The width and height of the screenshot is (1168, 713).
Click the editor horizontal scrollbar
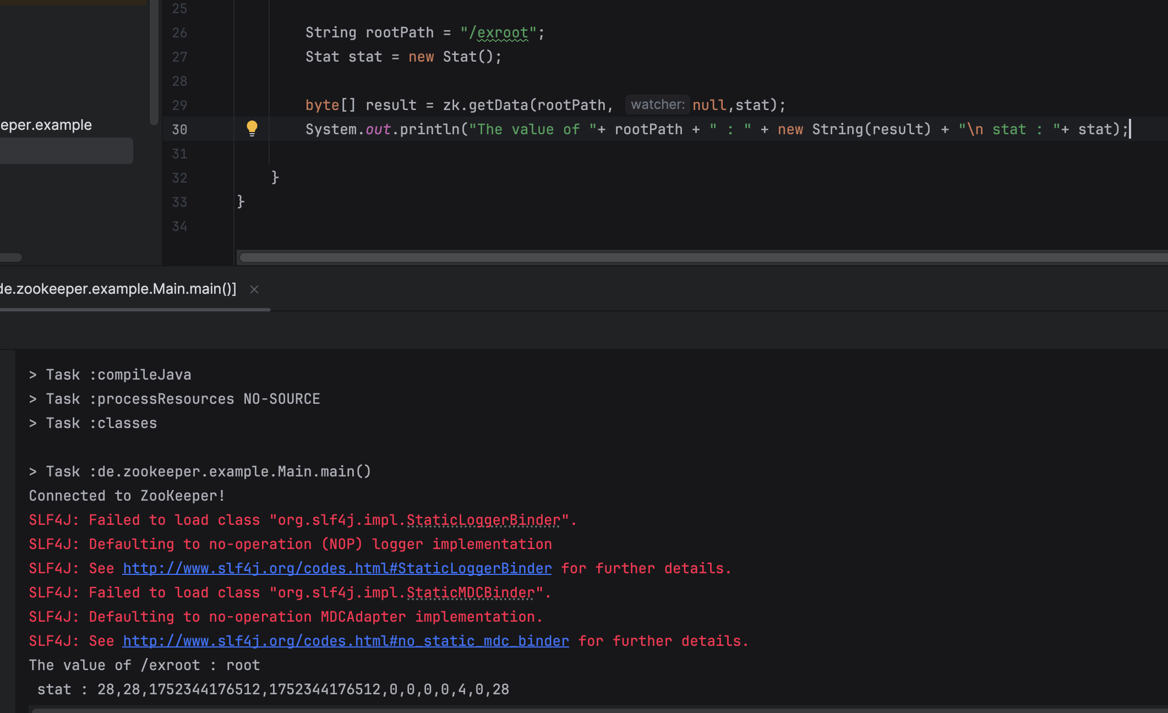point(699,257)
